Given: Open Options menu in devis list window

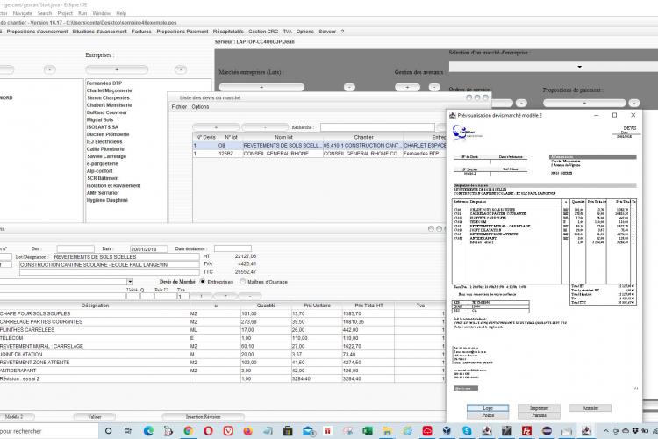Looking at the screenshot, I should pyautogui.click(x=200, y=107).
